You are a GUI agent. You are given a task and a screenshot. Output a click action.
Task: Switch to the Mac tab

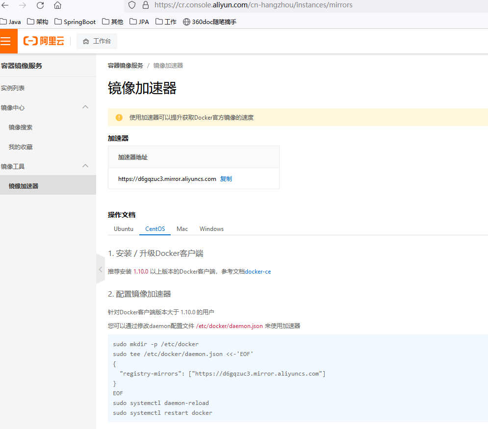click(182, 229)
